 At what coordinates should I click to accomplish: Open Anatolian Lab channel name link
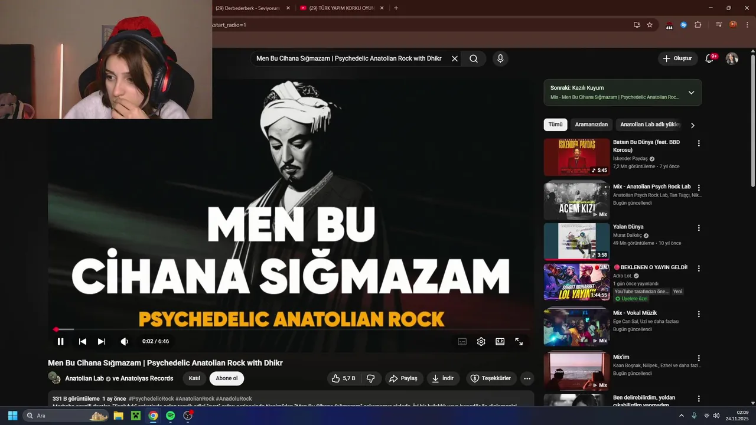click(84, 378)
